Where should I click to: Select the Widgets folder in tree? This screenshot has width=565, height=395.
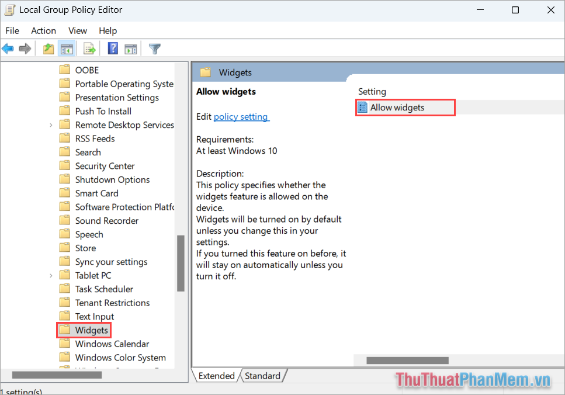pos(91,330)
